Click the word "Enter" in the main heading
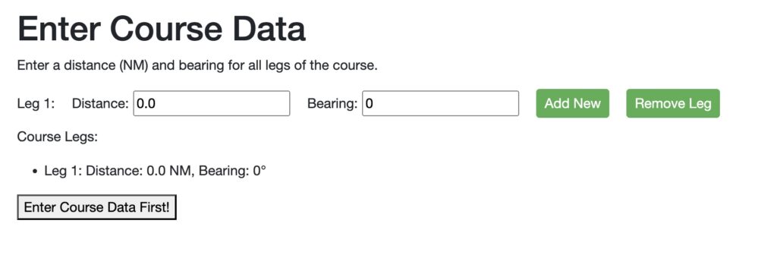Viewport: 777px width, 274px height. pos(59,29)
